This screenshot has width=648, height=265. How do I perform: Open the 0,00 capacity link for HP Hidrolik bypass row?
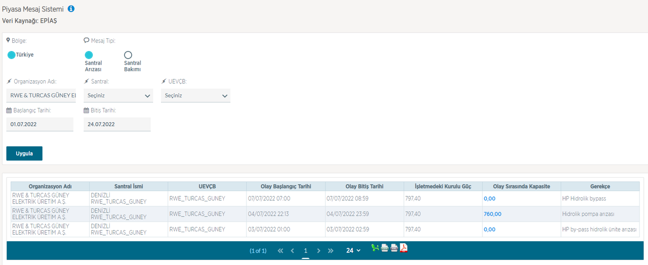(x=490, y=198)
